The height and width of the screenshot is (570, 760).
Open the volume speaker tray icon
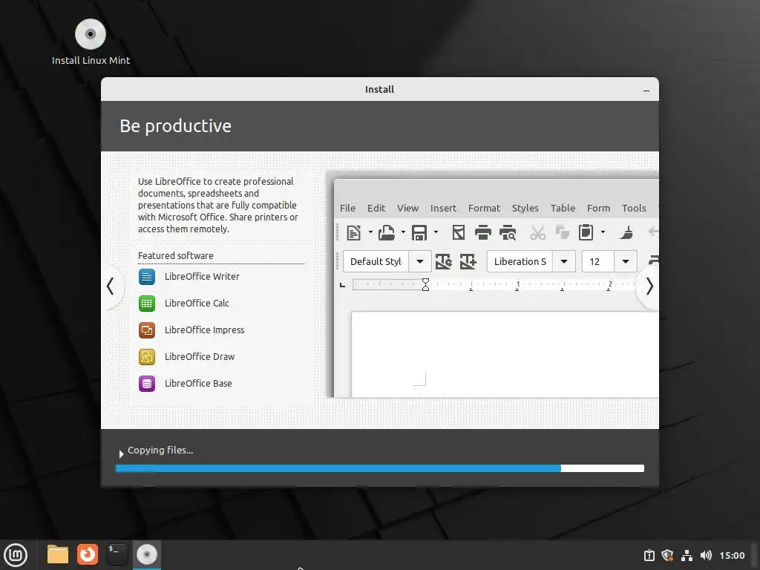click(706, 555)
